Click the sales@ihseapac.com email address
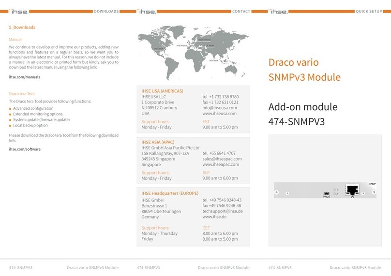Viewport: 391px width, 276px height. tap(222, 159)
